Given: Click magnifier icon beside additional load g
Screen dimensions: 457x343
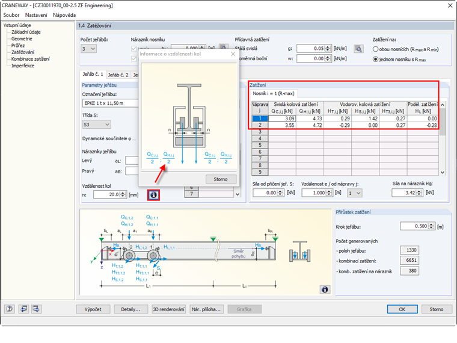Looking at the screenshot, I should tap(359, 49).
